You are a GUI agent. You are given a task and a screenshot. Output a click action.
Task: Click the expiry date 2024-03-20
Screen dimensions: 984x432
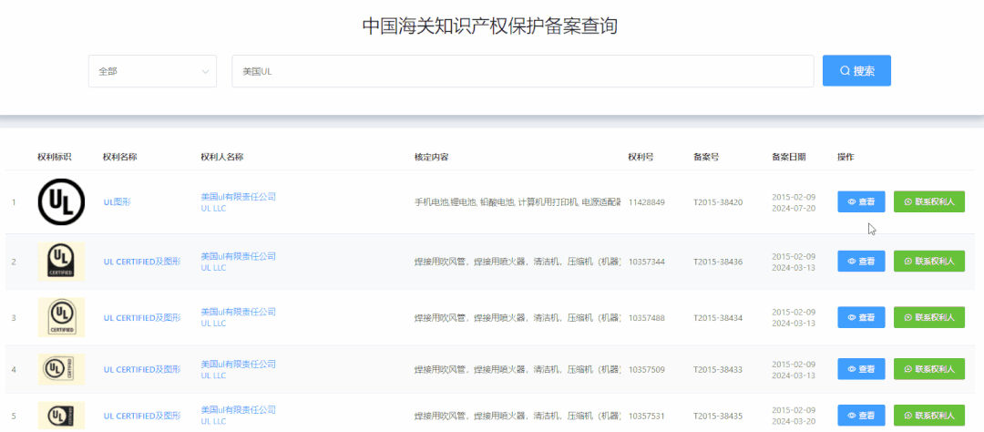click(794, 422)
